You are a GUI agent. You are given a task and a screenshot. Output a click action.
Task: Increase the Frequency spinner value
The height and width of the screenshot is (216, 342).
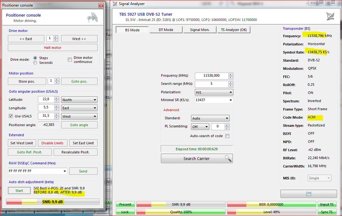tap(231, 75)
